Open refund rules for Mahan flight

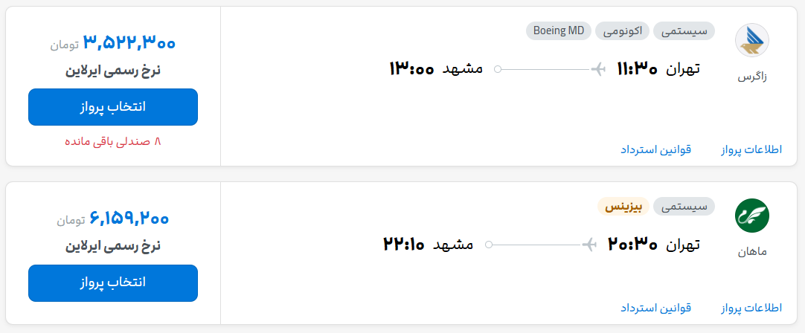pyautogui.click(x=656, y=308)
